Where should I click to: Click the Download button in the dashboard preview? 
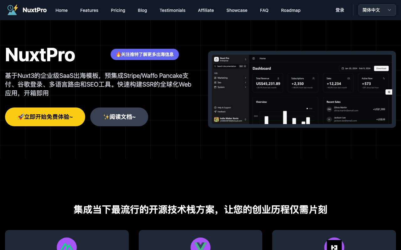pyautogui.click(x=381, y=68)
